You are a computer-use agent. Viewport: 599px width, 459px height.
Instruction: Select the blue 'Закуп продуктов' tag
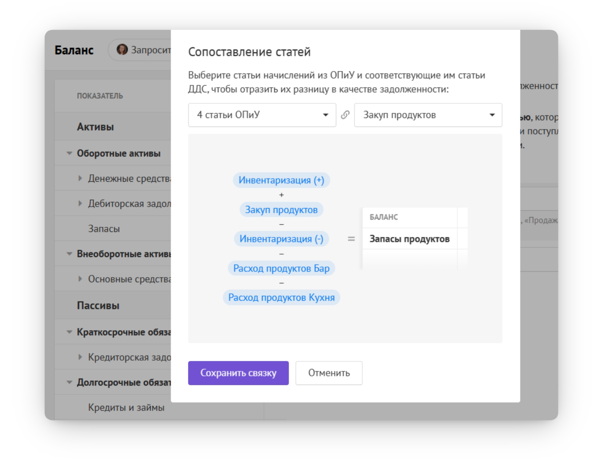click(x=281, y=210)
